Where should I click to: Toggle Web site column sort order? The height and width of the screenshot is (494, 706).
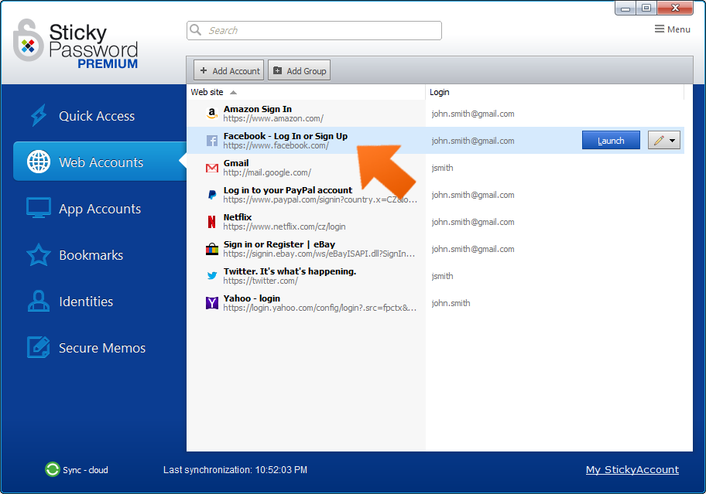(x=210, y=92)
